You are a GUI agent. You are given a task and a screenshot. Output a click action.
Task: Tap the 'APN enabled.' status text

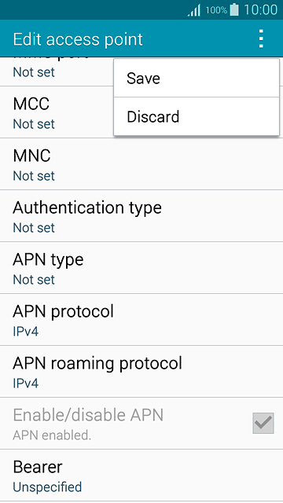(52, 435)
